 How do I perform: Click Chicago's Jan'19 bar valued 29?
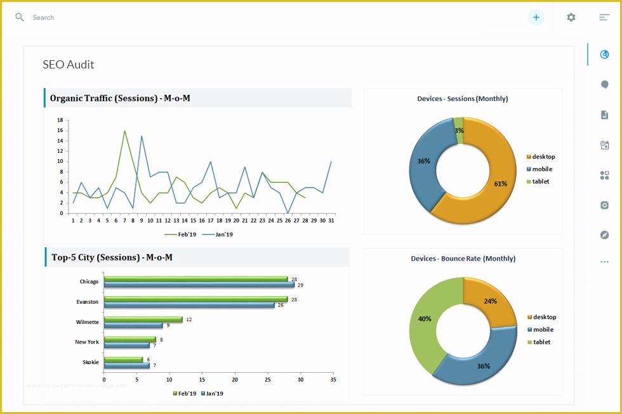pos(199,285)
